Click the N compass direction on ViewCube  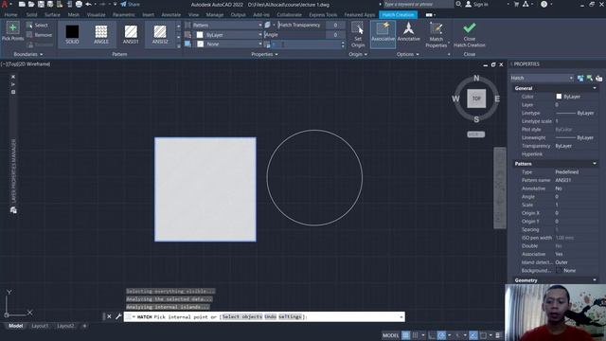click(x=476, y=78)
